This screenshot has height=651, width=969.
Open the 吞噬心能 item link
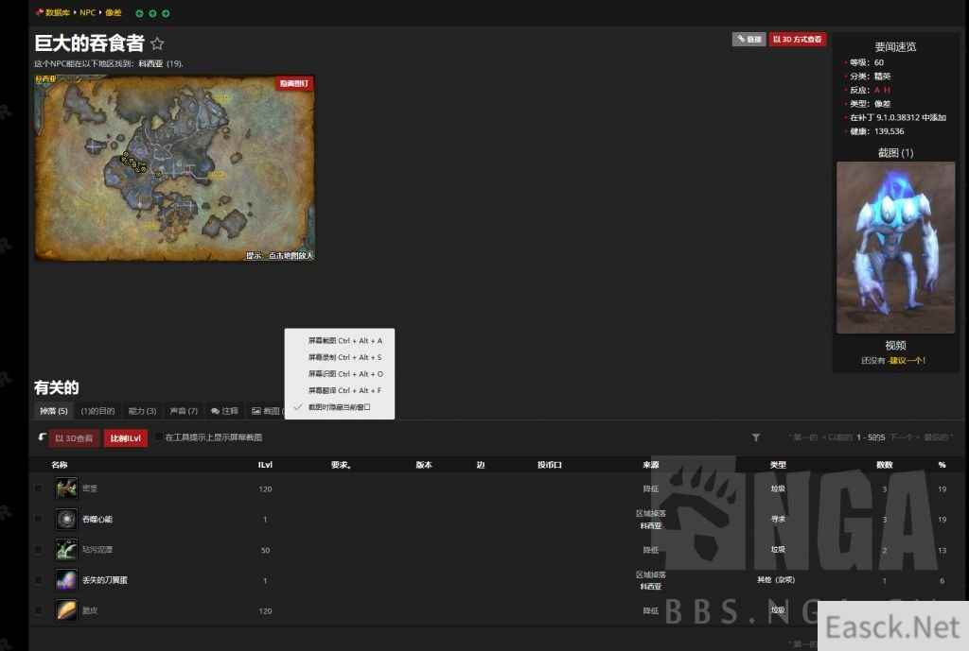pos(97,519)
